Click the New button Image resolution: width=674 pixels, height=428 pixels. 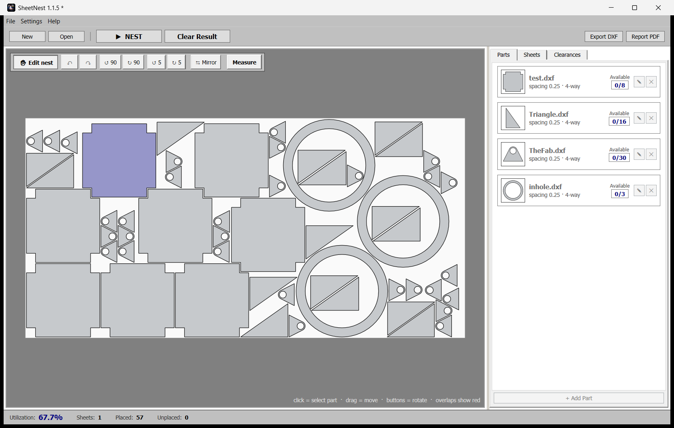pyautogui.click(x=27, y=37)
